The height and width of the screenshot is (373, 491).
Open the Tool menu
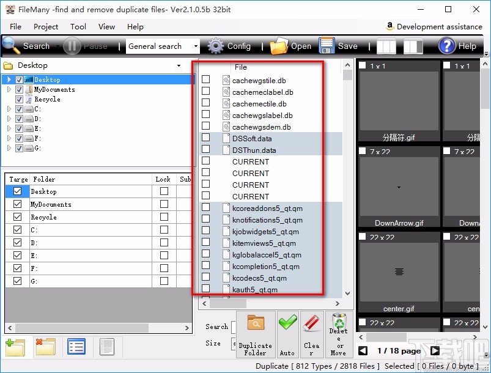[78, 27]
